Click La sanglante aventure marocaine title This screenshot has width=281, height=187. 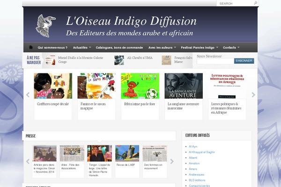[183, 106]
